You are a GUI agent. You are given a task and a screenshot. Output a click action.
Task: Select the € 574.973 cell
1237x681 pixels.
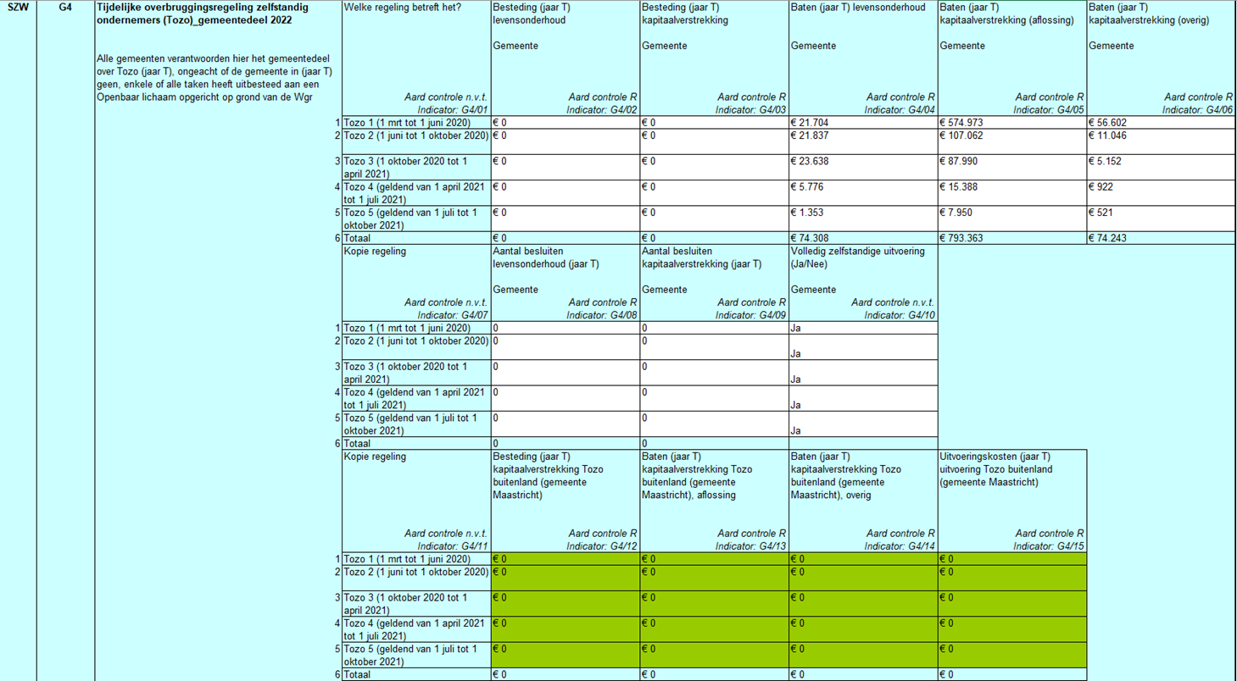tap(1012, 123)
